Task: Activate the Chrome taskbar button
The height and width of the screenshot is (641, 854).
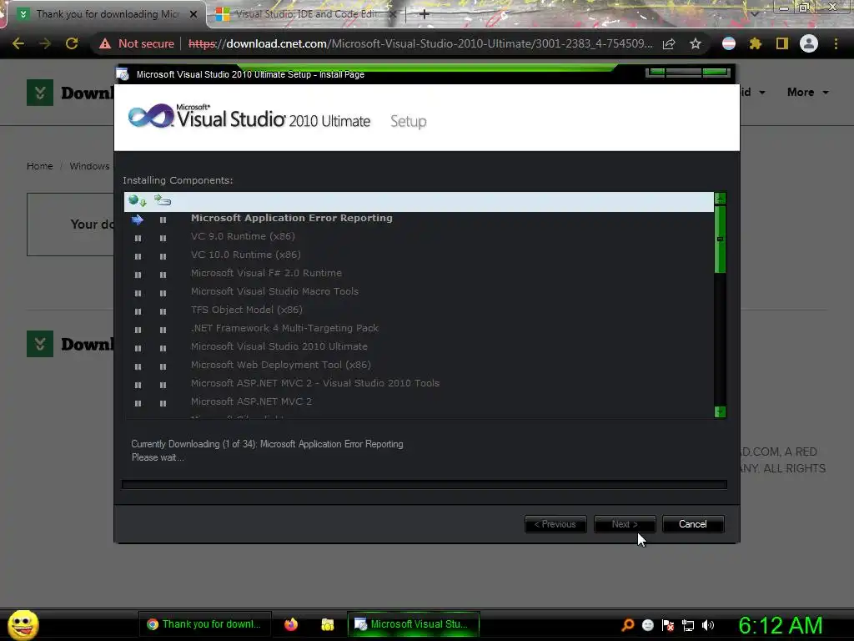Action: click(x=203, y=624)
